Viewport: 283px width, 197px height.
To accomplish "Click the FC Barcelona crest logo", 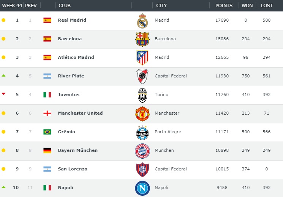I will (x=142, y=39).
